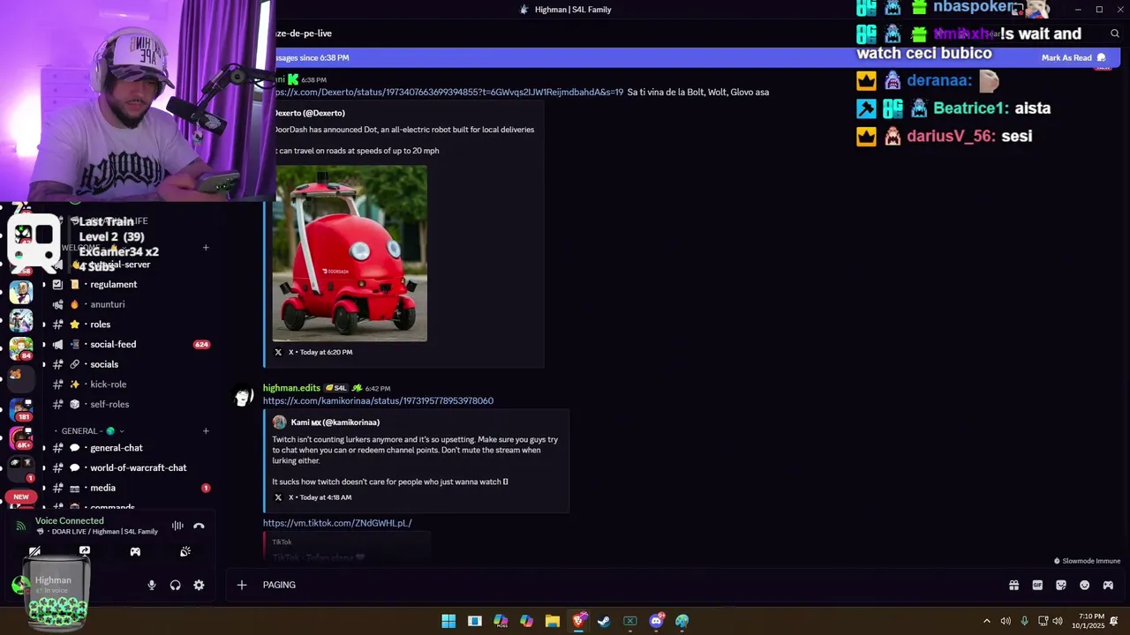The image size is (1130, 635).
Task: Open the sticker picker
Action: click(1061, 585)
